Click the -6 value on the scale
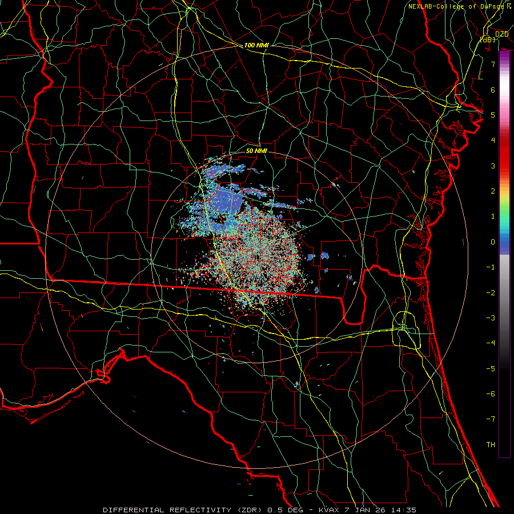The image size is (514, 514). (491, 394)
